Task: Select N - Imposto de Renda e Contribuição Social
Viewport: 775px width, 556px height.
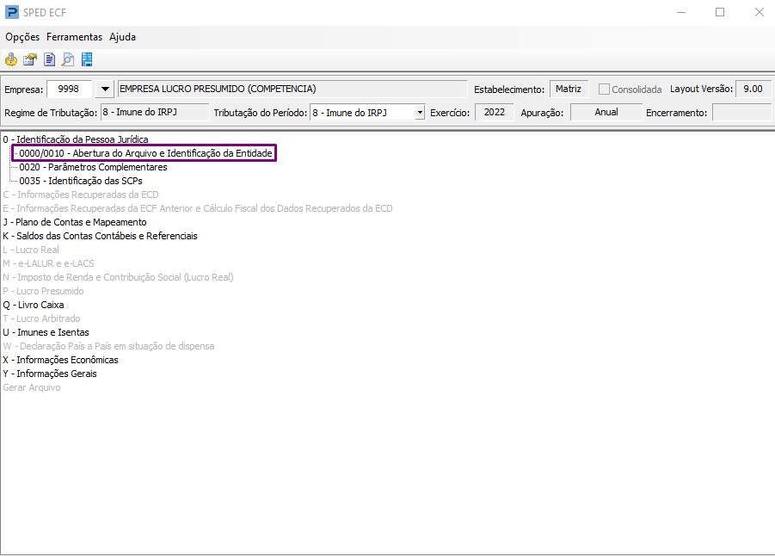Action: (118, 277)
